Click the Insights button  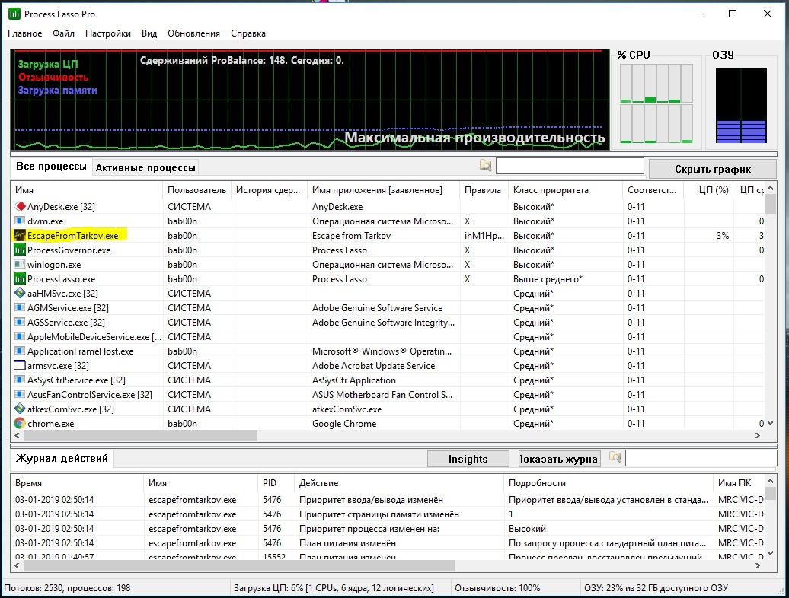pyautogui.click(x=468, y=459)
